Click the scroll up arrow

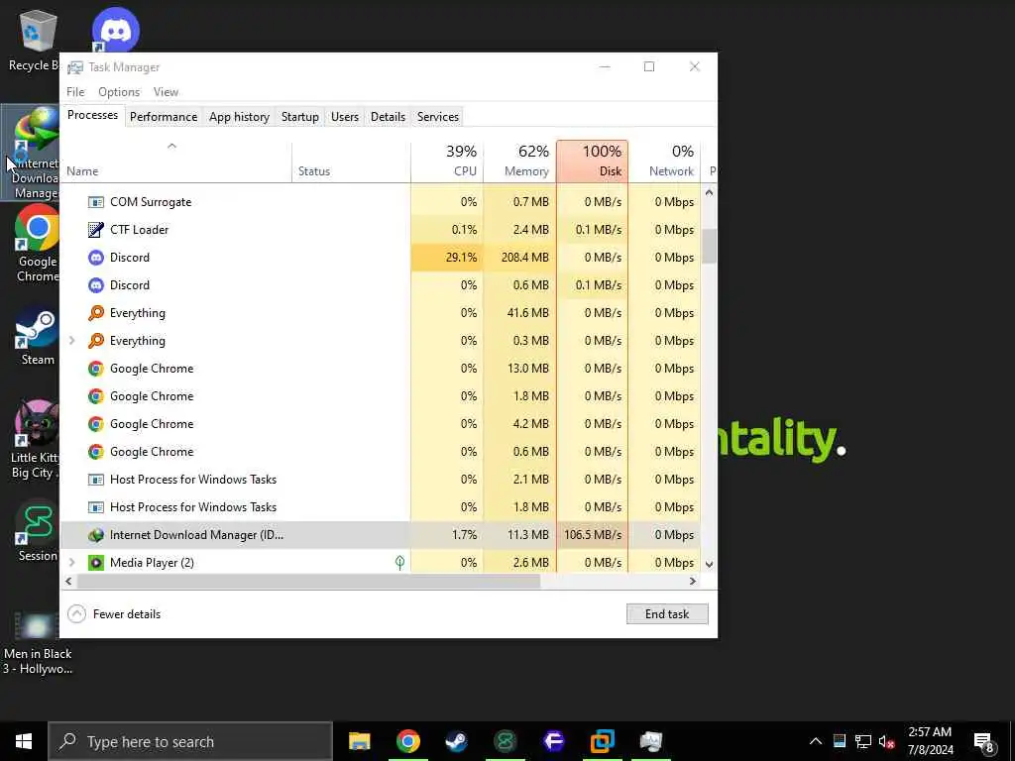pyautogui.click(x=709, y=193)
